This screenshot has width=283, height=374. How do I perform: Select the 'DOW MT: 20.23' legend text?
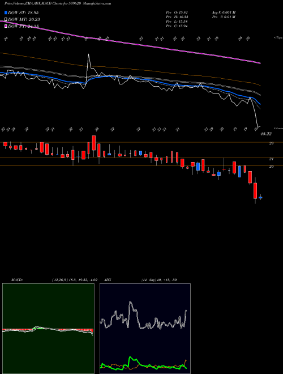tap(24, 20)
